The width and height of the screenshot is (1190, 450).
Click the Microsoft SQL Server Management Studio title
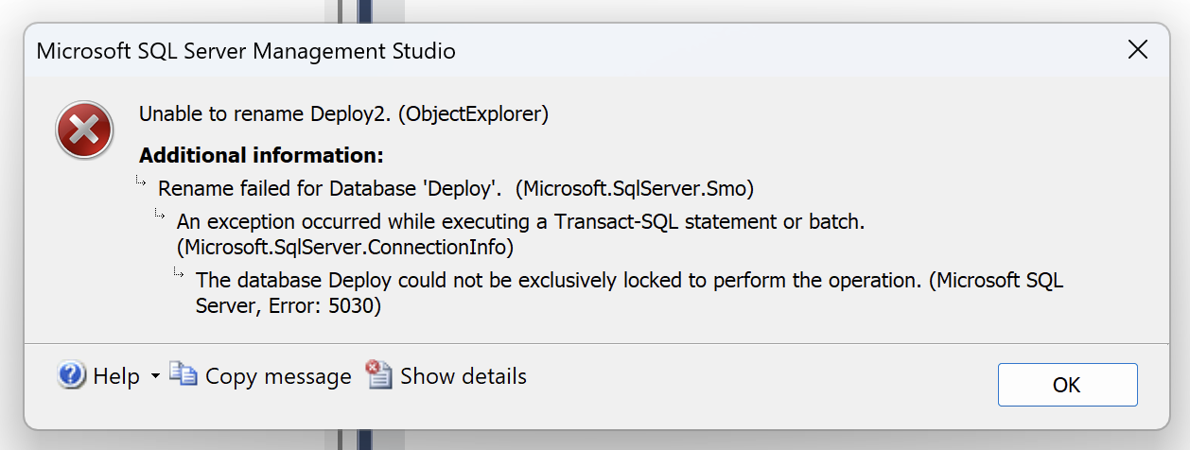point(246,51)
